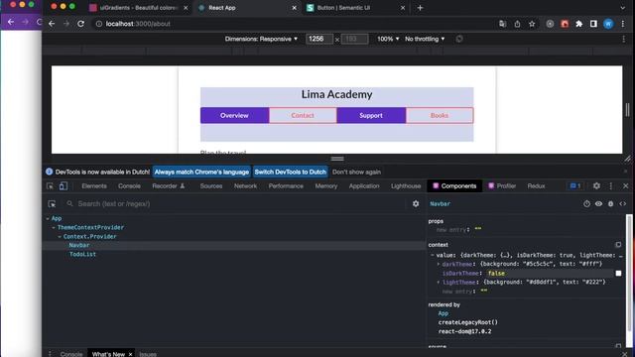The image size is (635, 357).
Task: Close the What's New drawer tab
Action: (130, 354)
